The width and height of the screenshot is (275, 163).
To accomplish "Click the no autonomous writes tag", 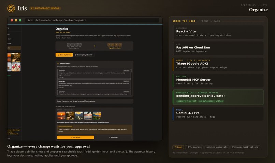I will (x=211, y=101).
